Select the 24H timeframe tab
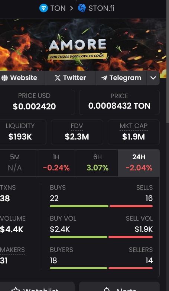Screen dimensions: 169x291 point(139,163)
